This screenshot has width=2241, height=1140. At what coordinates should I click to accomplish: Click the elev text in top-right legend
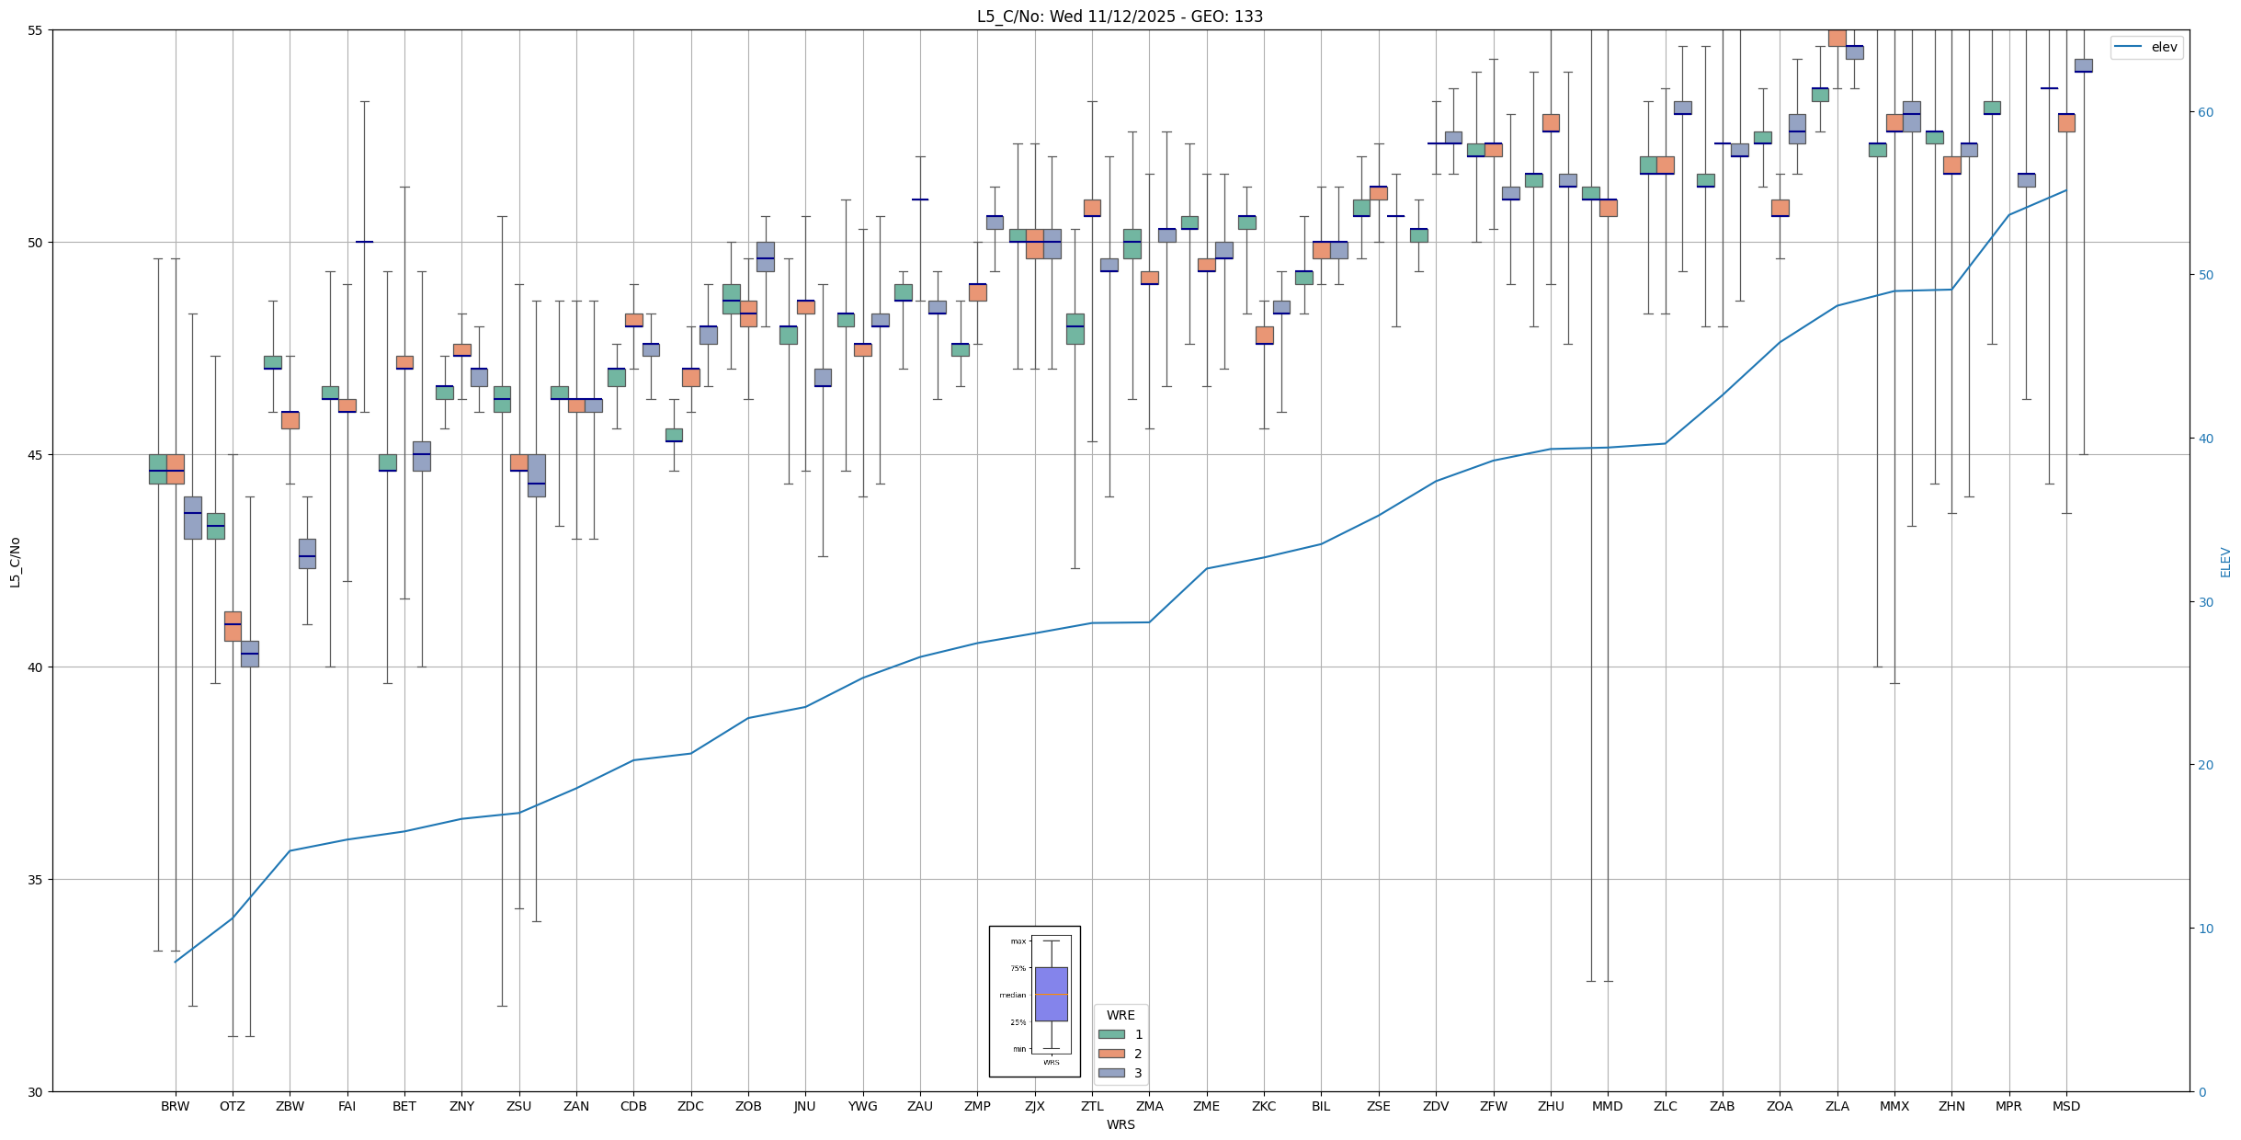2164,48
